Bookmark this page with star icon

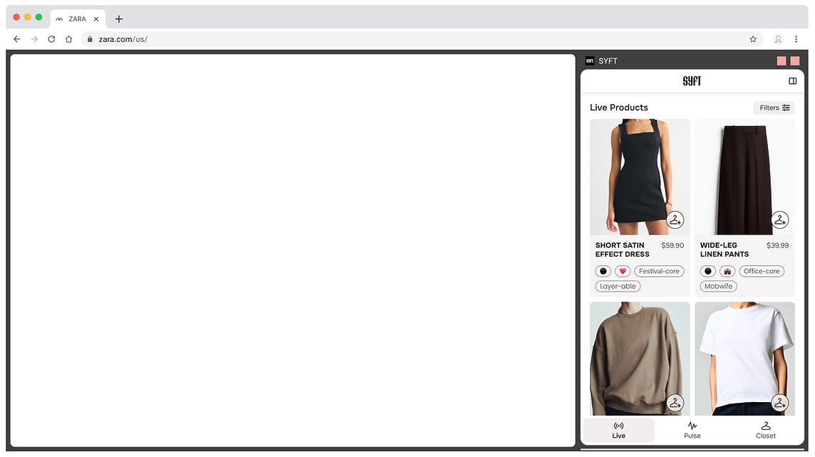click(752, 39)
